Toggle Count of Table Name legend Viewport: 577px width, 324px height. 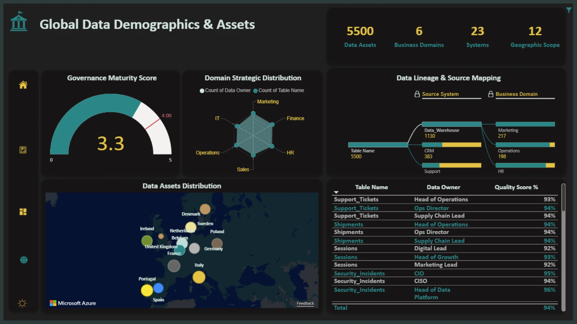click(x=279, y=90)
